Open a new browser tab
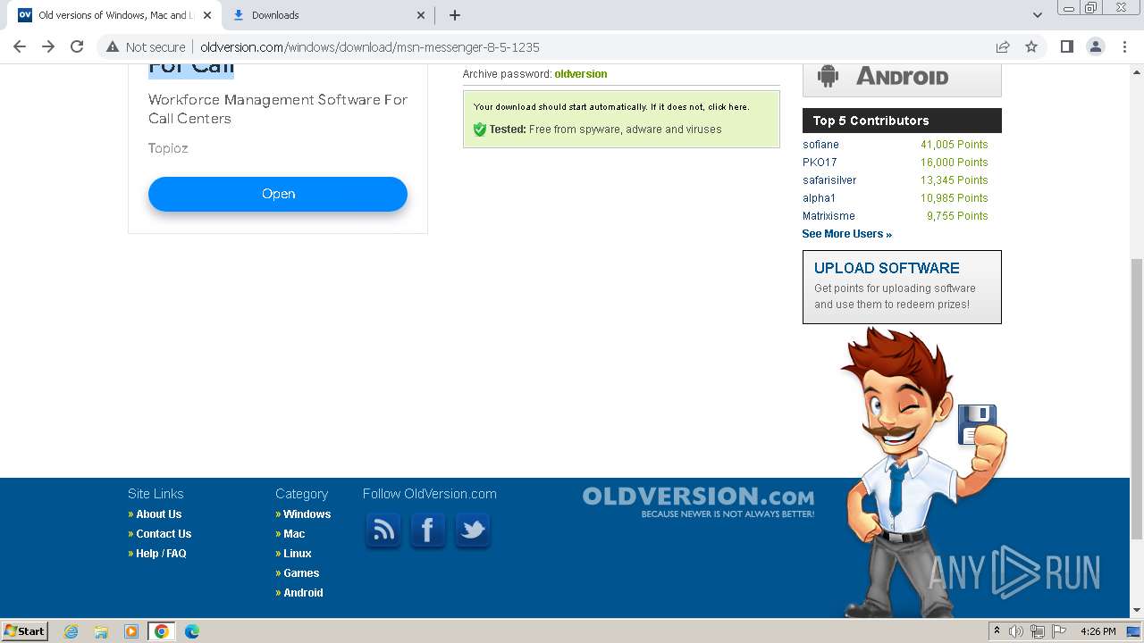The width and height of the screenshot is (1144, 643). pyautogui.click(x=454, y=15)
